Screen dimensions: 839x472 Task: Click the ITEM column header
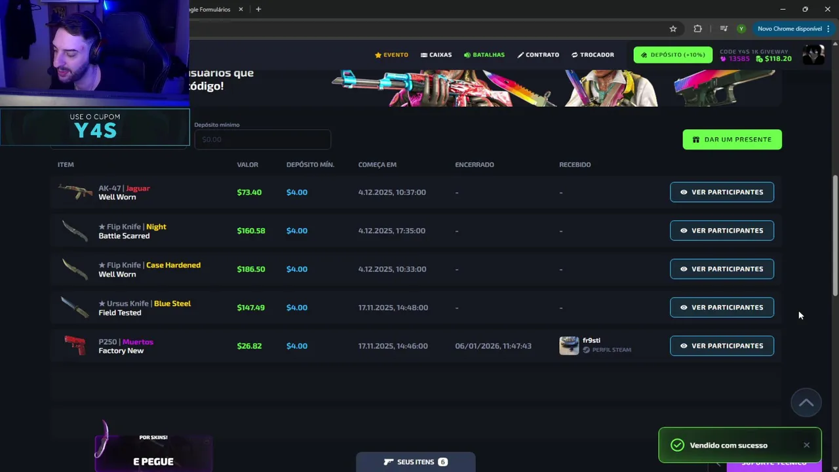pos(66,165)
